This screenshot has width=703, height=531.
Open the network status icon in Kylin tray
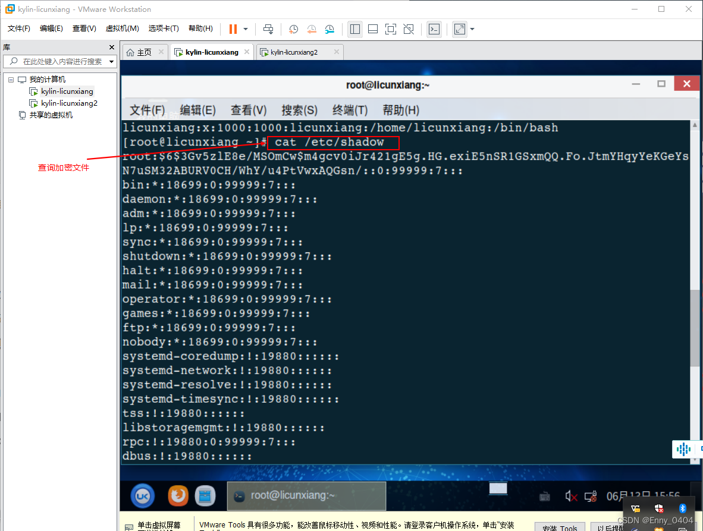[591, 496]
